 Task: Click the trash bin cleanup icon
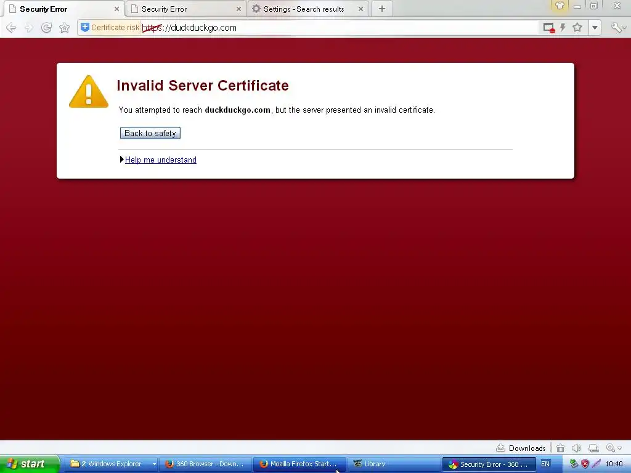pos(560,448)
